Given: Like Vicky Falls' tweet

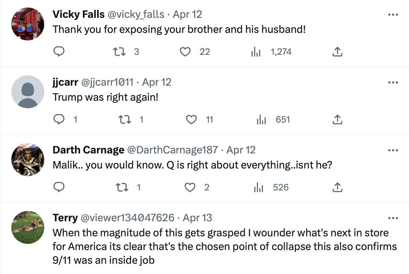Looking at the screenshot, I should 185,52.
